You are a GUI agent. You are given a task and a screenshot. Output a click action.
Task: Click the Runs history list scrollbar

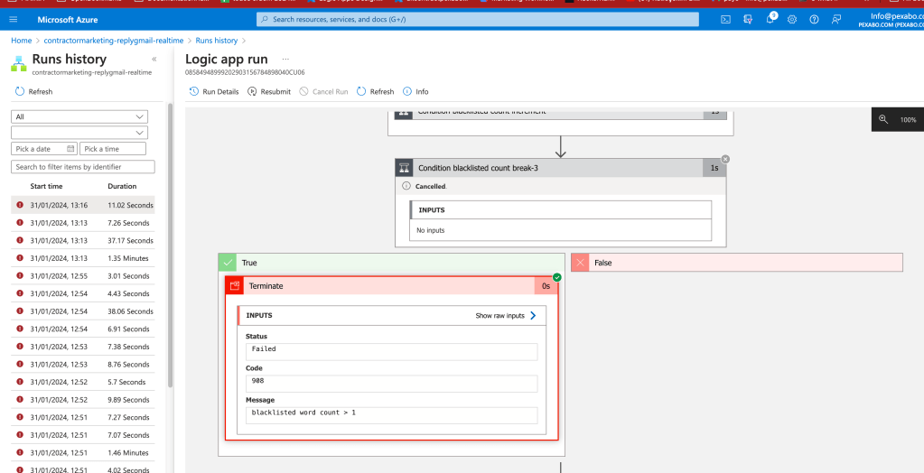click(170, 245)
